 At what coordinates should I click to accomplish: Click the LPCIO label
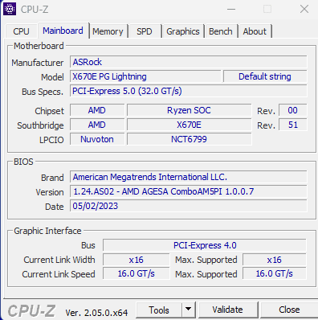[x=51, y=140]
